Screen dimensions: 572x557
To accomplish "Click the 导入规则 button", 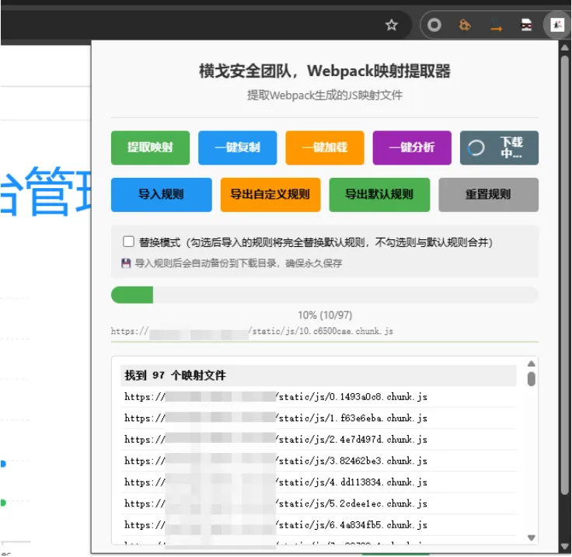I will pyautogui.click(x=161, y=195).
